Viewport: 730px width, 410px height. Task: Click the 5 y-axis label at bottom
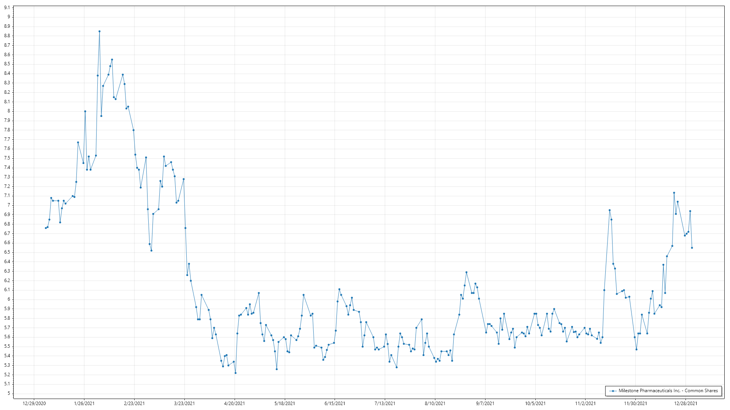8,393
